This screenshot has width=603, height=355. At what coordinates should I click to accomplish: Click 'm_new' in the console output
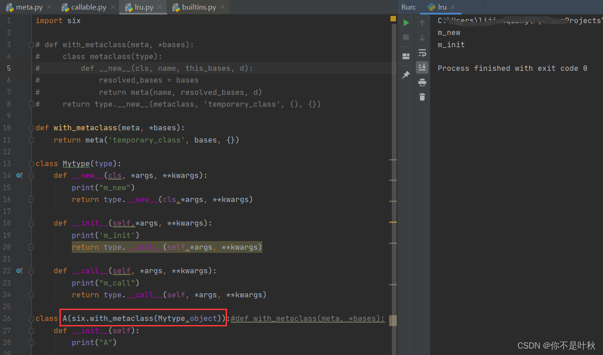point(449,33)
